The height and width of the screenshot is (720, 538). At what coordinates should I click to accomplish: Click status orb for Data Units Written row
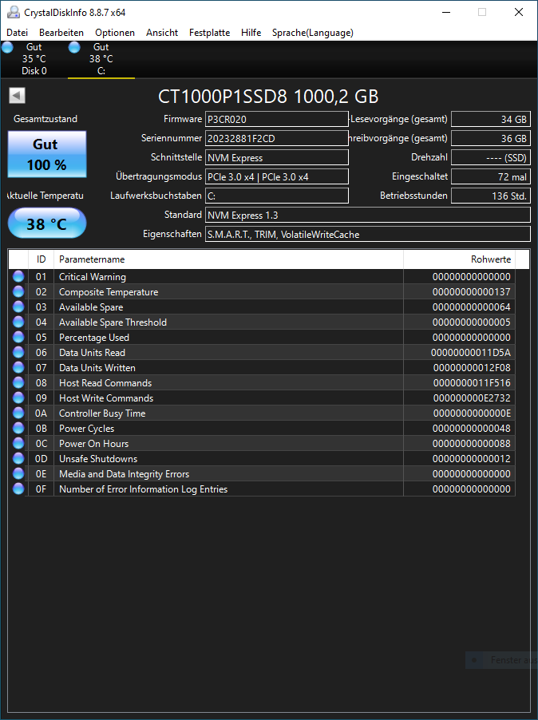click(x=18, y=367)
